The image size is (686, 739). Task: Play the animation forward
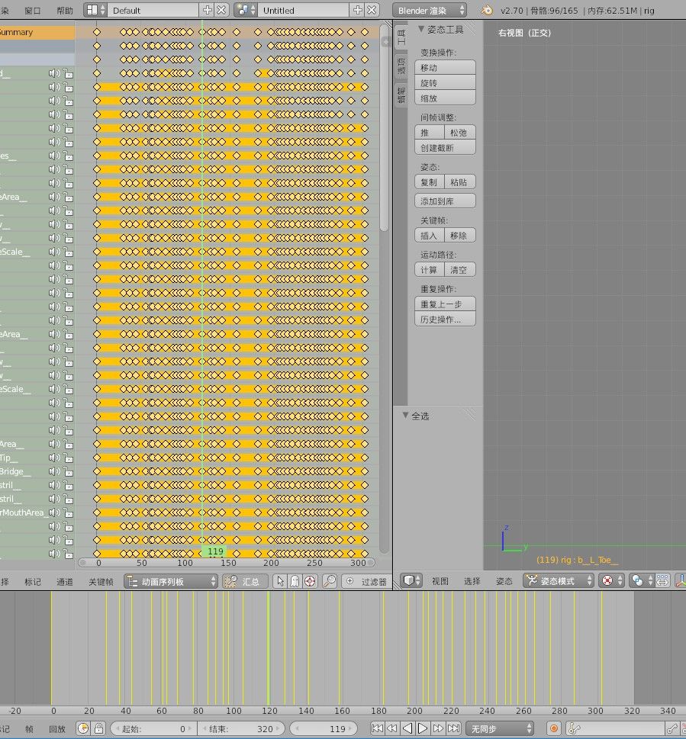[423, 728]
